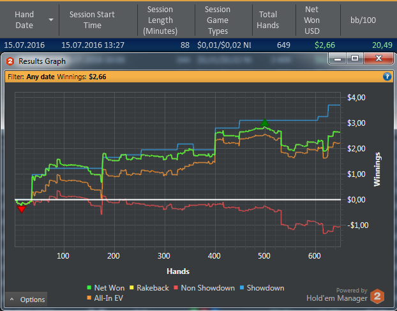Image resolution: width=397 pixels, height=311 pixels.
Task: Click the $4,00 y-axis label
Action: tap(356, 98)
